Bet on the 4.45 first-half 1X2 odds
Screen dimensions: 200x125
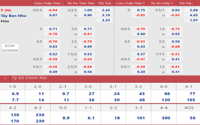coord(192,15)
